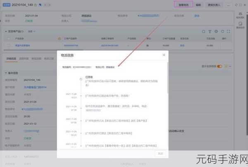The width and height of the screenshot is (248, 167).
Task: Click the fullscreen expand icon above table
Action: click(x=228, y=31)
